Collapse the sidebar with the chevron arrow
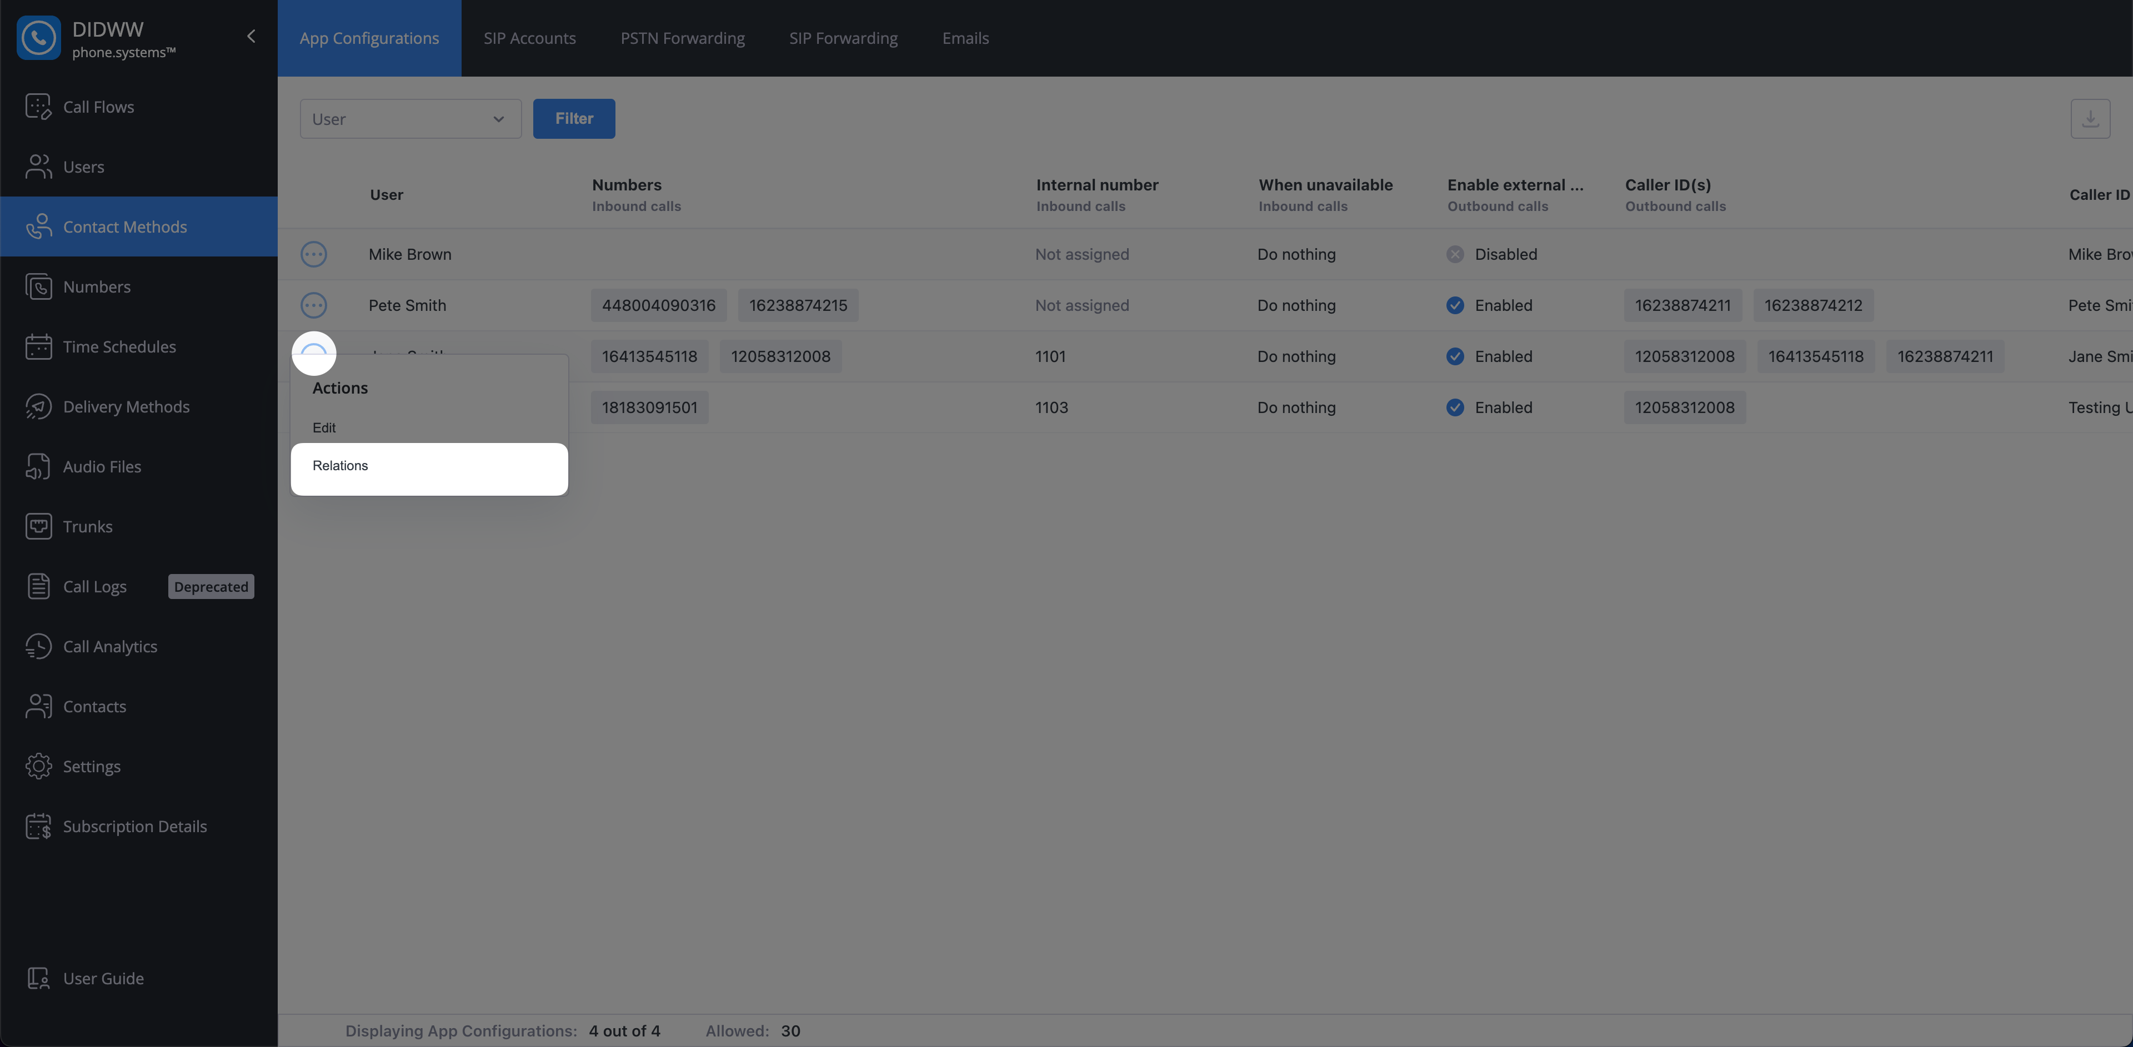This screenshot has height=1047, width=2133. pyautogui.click(x=251, y=37)
